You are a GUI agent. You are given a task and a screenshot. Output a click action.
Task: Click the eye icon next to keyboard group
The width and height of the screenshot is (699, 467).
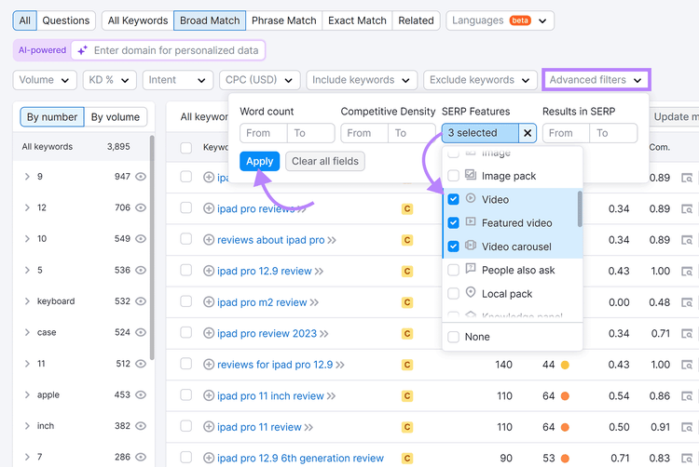[141, 301]
